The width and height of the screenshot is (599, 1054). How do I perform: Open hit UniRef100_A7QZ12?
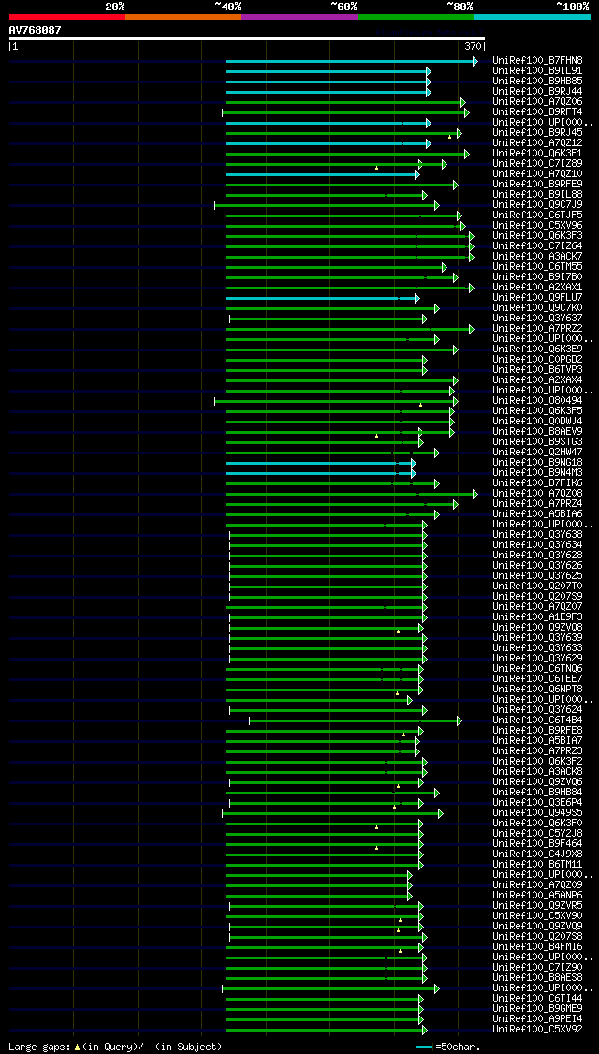(x=537, y=143)
